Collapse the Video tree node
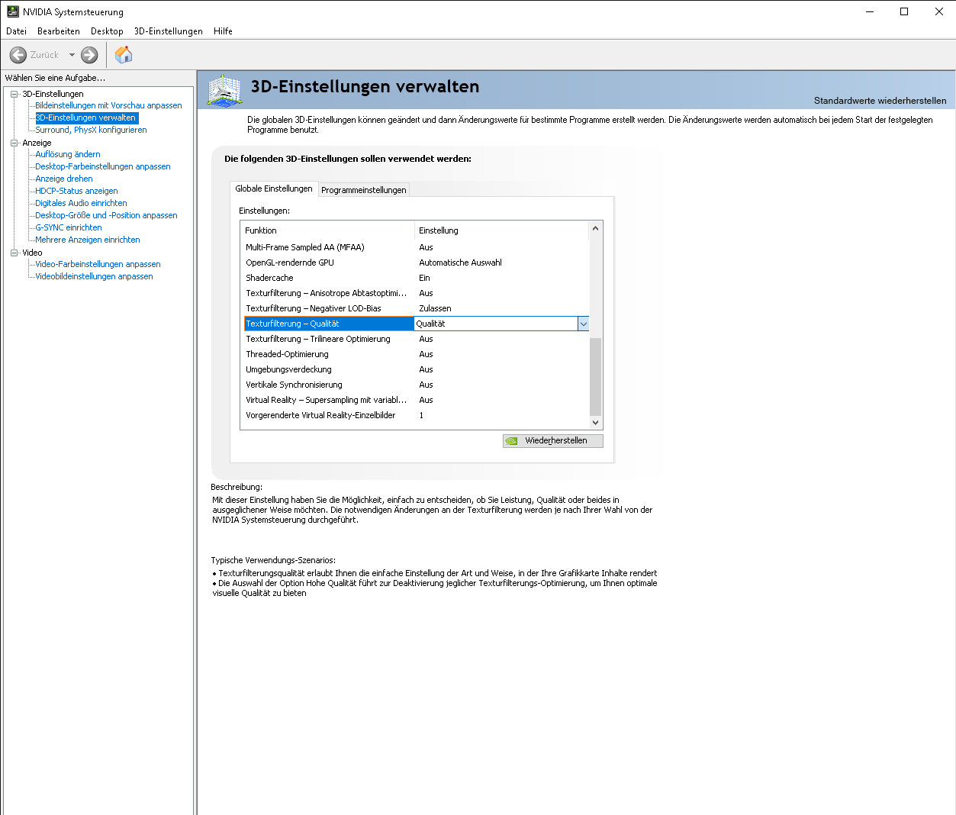956x815 pixels. (14, 253)
